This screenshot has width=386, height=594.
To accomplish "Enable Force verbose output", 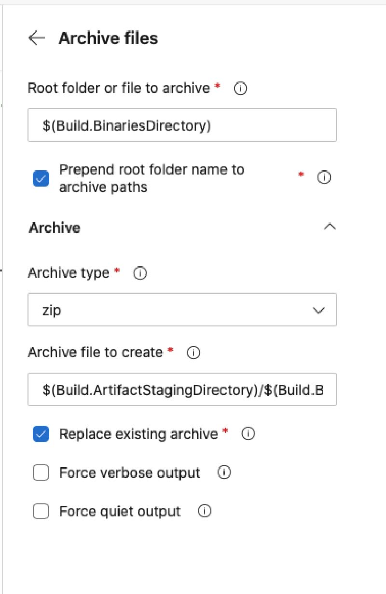I will click(41, 473).
